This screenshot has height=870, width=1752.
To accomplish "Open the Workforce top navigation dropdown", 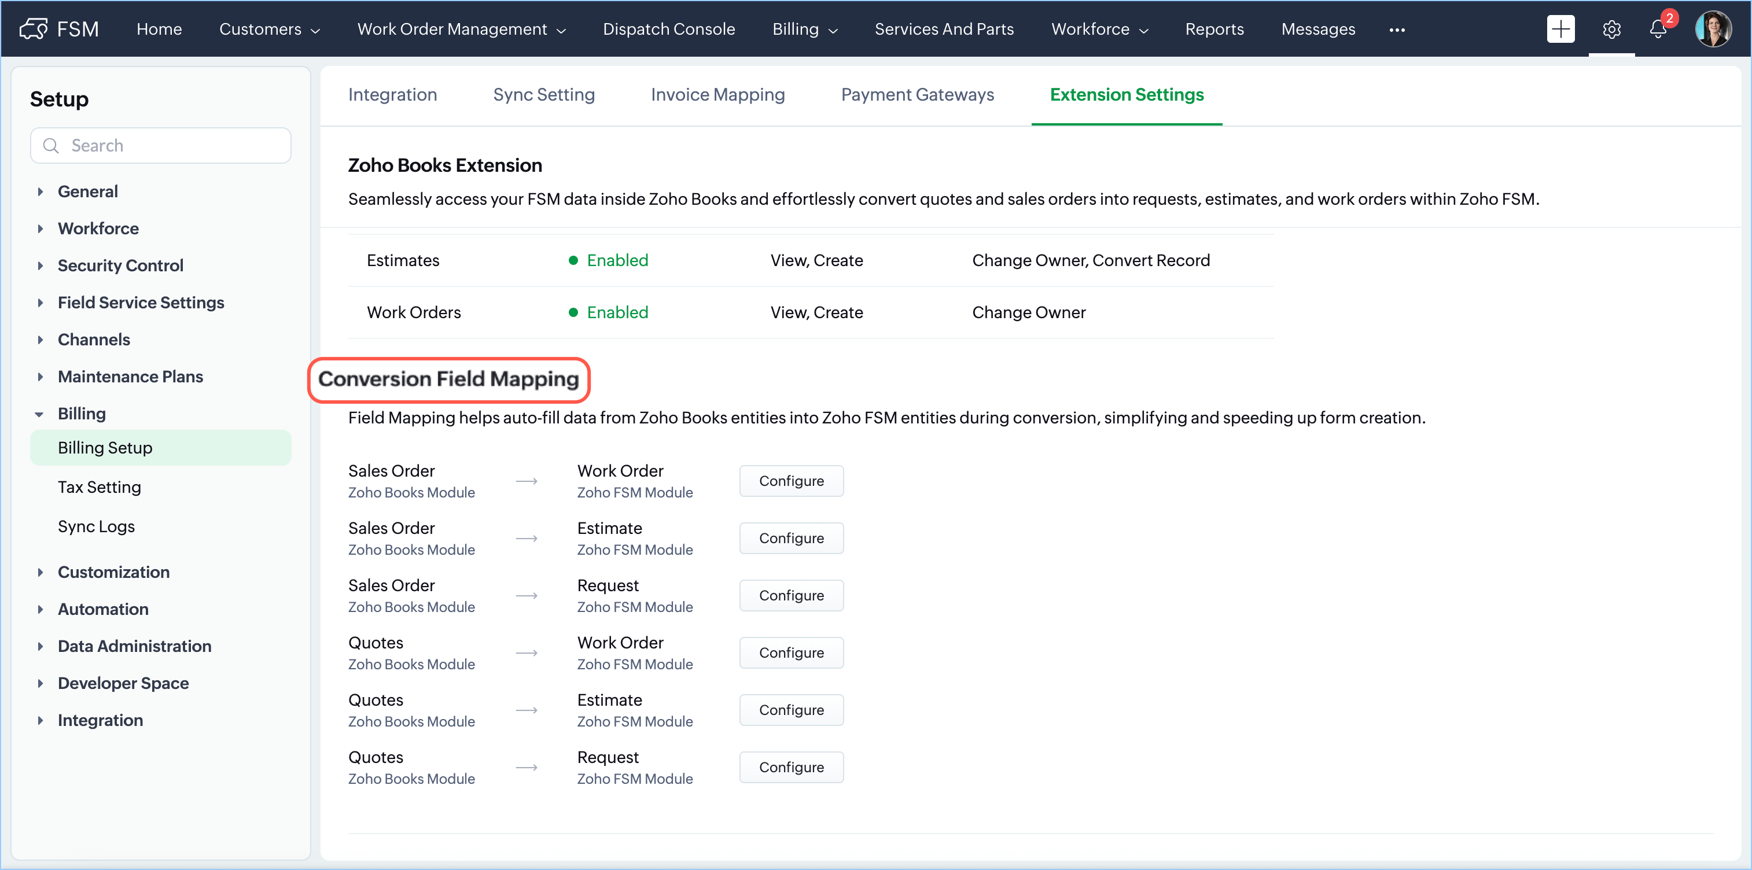I will click(x=1099, y=30).
